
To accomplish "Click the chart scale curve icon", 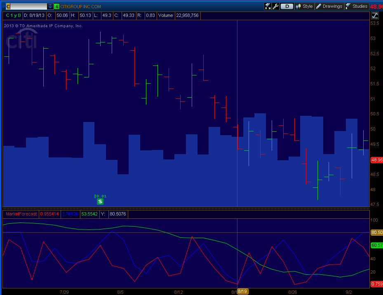I will click(375, 16).
